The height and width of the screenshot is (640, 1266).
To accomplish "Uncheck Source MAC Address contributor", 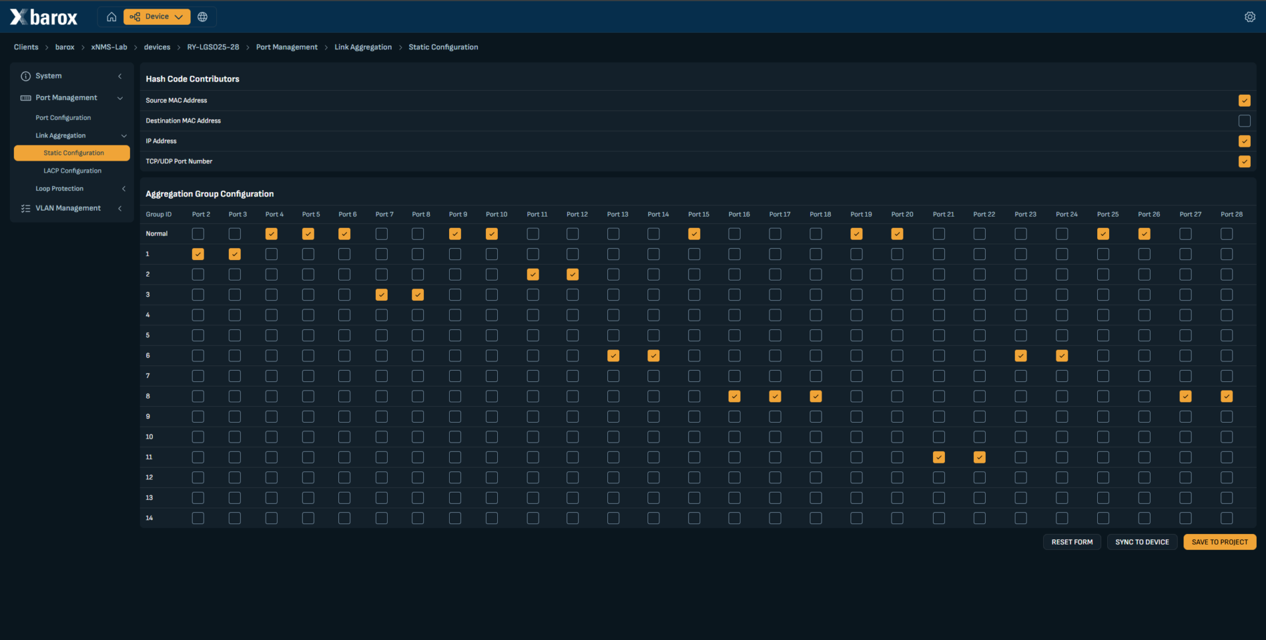I will coord(1244,101).
